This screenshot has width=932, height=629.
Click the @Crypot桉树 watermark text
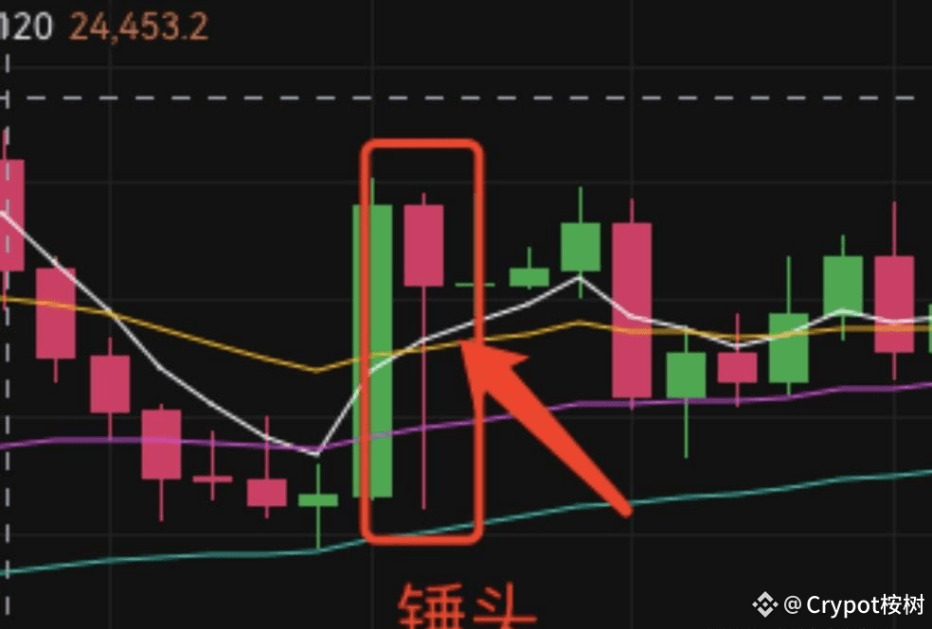click(854, 604)
